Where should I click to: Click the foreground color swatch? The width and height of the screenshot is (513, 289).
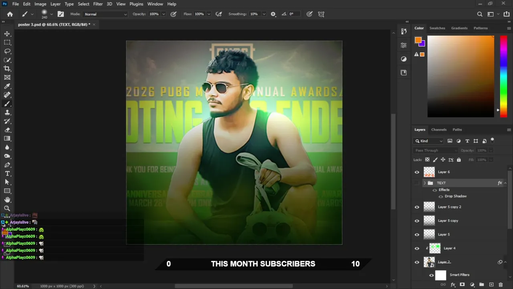pyautogui.click(x=418, y=40)
